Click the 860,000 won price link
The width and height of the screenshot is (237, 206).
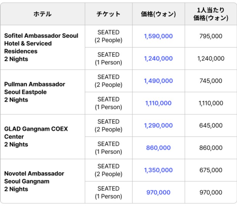pos(158,148)
